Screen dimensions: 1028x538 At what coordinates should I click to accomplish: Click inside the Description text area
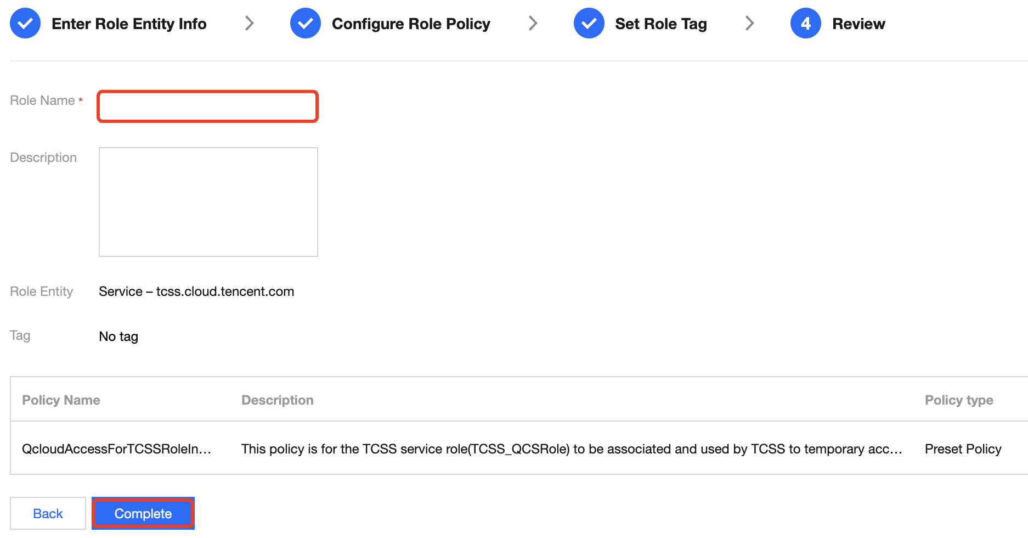click(208, 201)
